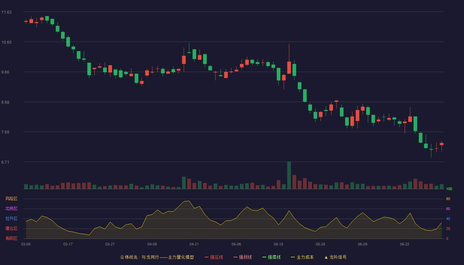Screen dimensions: 464x265
Task: Click the 80 indicator axis label
Action: point(448,199)
